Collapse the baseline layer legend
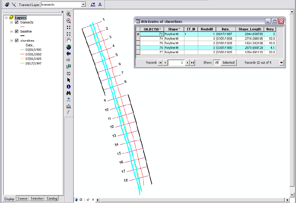The image size is (296, 203). point(12,31)
